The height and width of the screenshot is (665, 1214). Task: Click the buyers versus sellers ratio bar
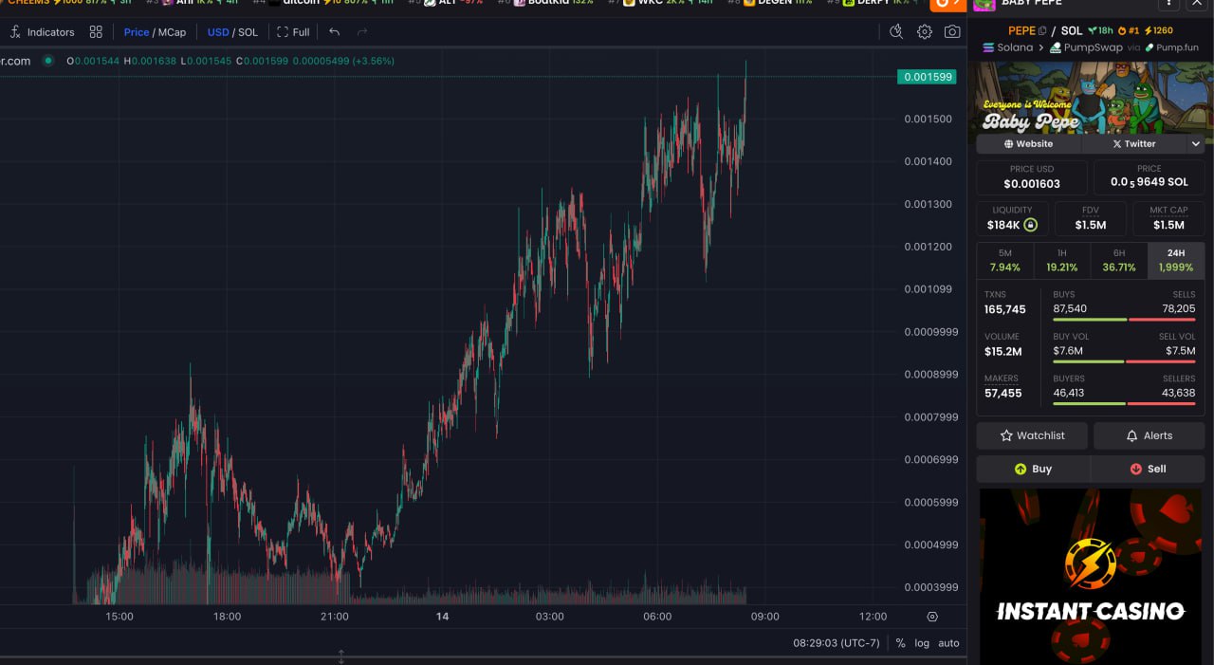point(1124,403)
